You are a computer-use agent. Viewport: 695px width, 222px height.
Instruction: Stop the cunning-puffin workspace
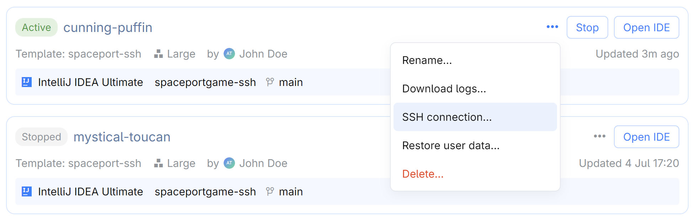[587, 27]
